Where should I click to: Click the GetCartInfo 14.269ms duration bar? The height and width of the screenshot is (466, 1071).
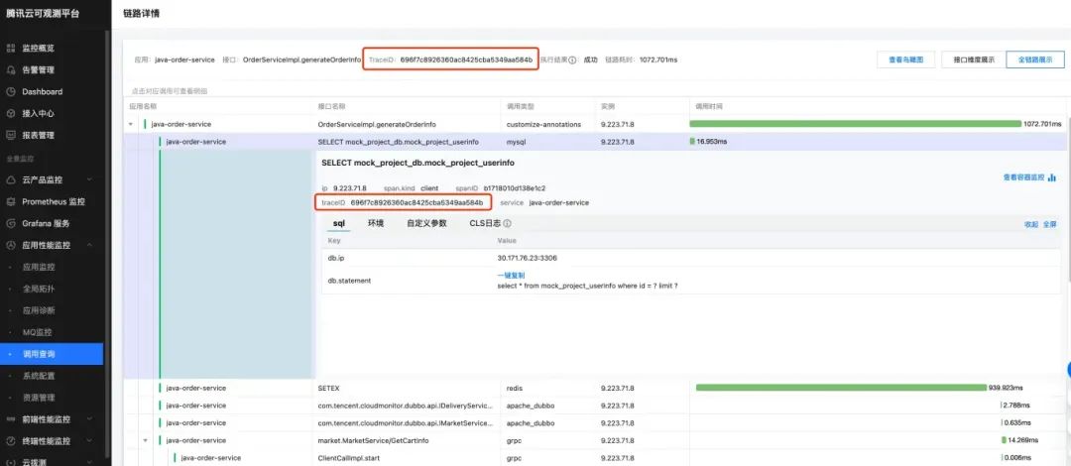point(1004,440)
